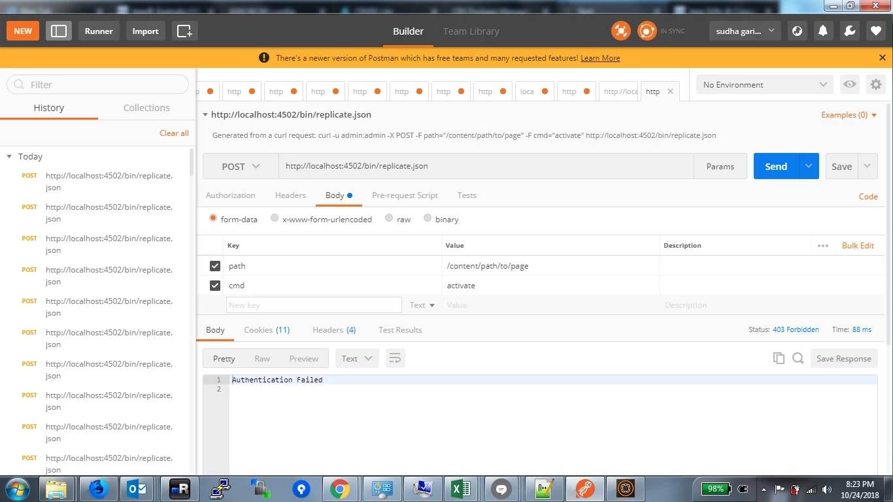The image size is (893, 502).
Task: Open the interceptor satellite icon
Action: point(620,31)
